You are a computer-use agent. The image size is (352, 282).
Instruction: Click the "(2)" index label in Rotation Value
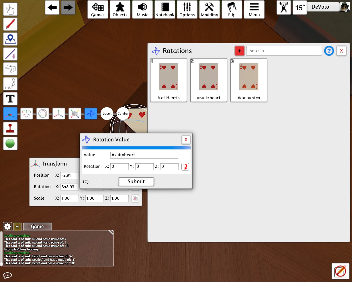click(x=86, y=182)
